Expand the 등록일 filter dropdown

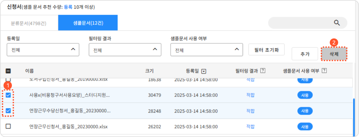(43, 50)
